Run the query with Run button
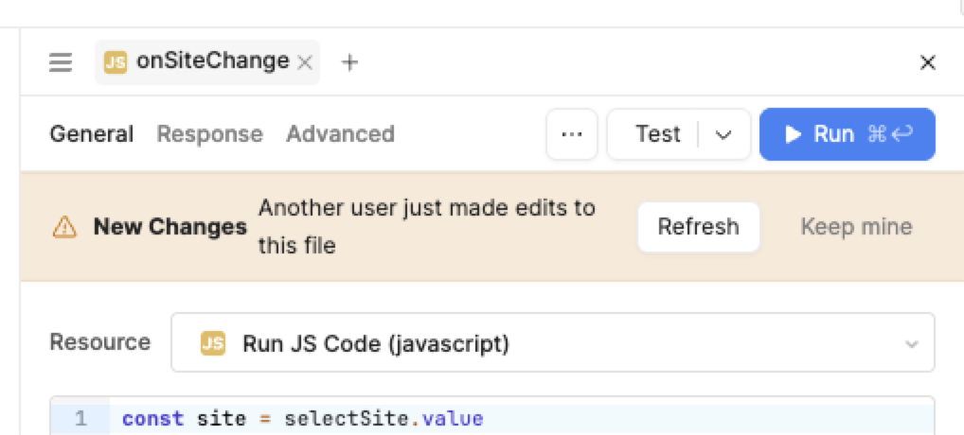 pyautogui.click(x=847, y=134)
